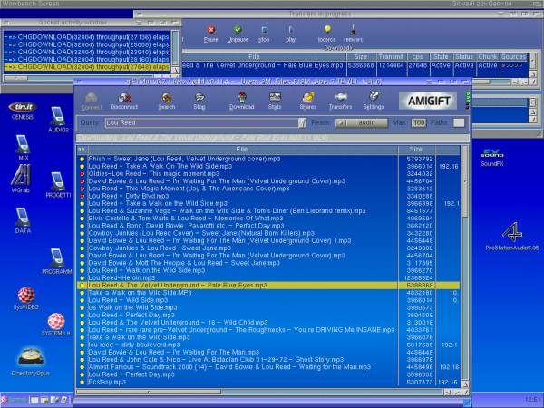
Task: Select Lou Reed - Dirty Blvd.mp3 row
Action: [x=268, y=196]
